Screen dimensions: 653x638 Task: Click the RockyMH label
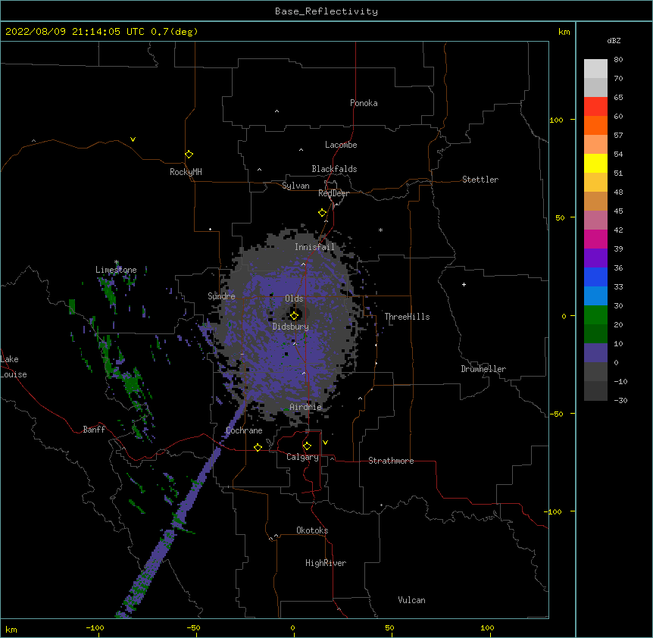[186, 172]
